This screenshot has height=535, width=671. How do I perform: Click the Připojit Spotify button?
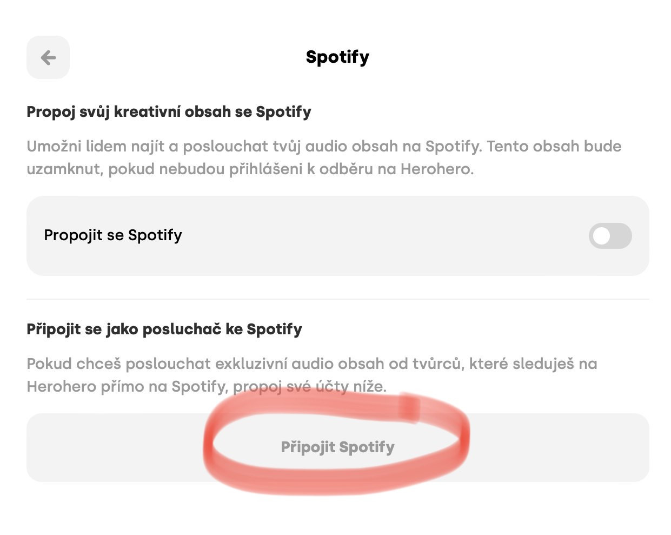point(337,447)
